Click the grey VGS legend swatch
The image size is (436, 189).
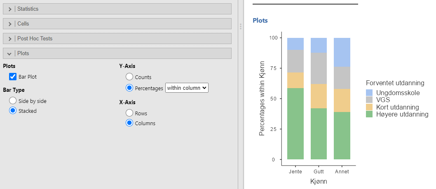coord(369,100)
